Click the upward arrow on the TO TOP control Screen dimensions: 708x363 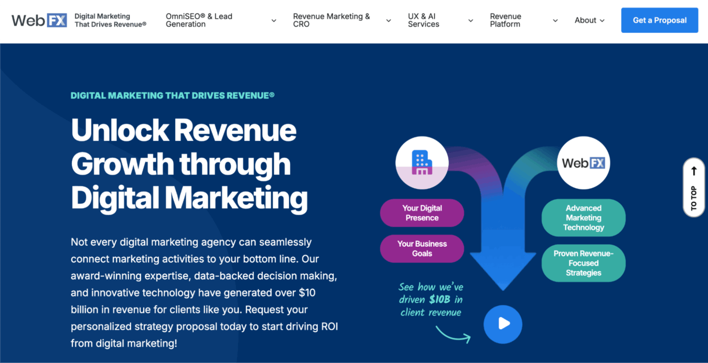click(x=693, y=170)
